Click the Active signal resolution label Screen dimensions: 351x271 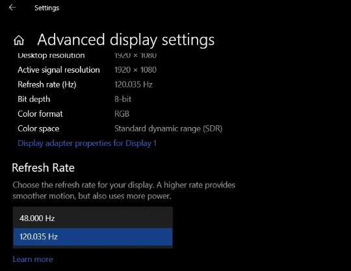[x=58, y=70]
